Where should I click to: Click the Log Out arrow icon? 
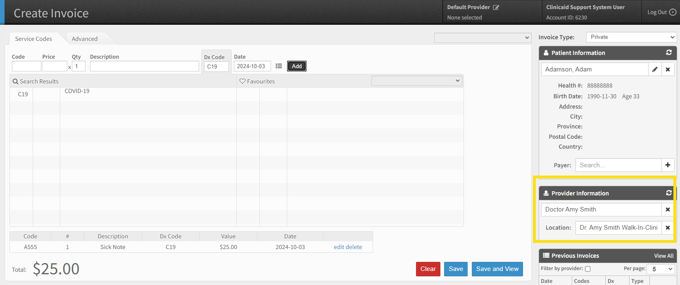(673, 12)
